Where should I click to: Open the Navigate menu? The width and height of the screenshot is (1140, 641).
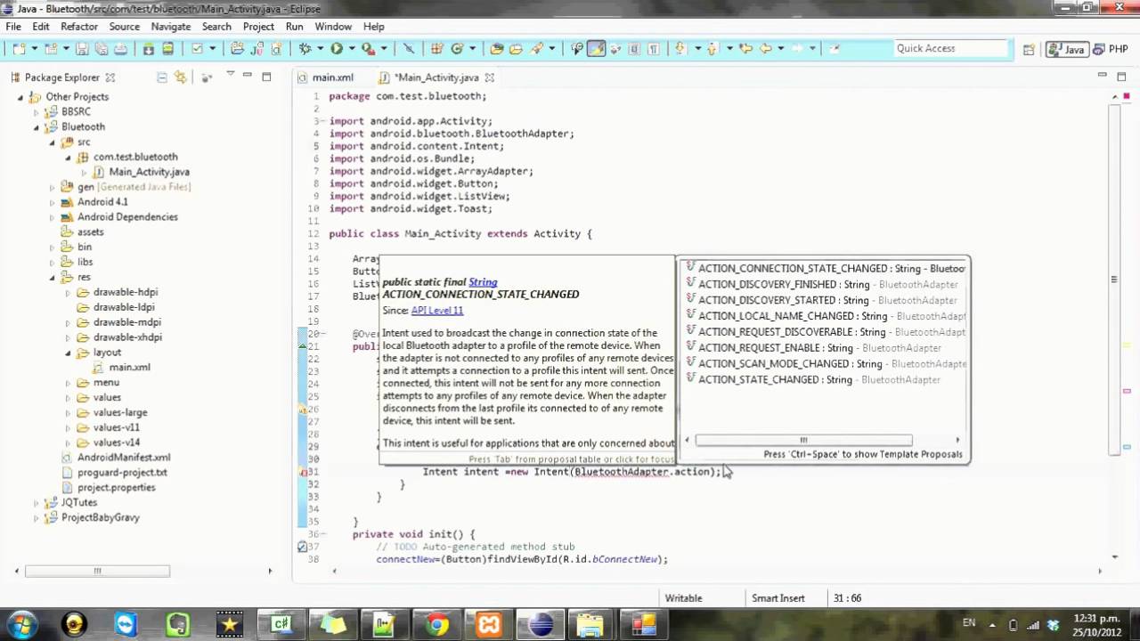pos(171,27)
